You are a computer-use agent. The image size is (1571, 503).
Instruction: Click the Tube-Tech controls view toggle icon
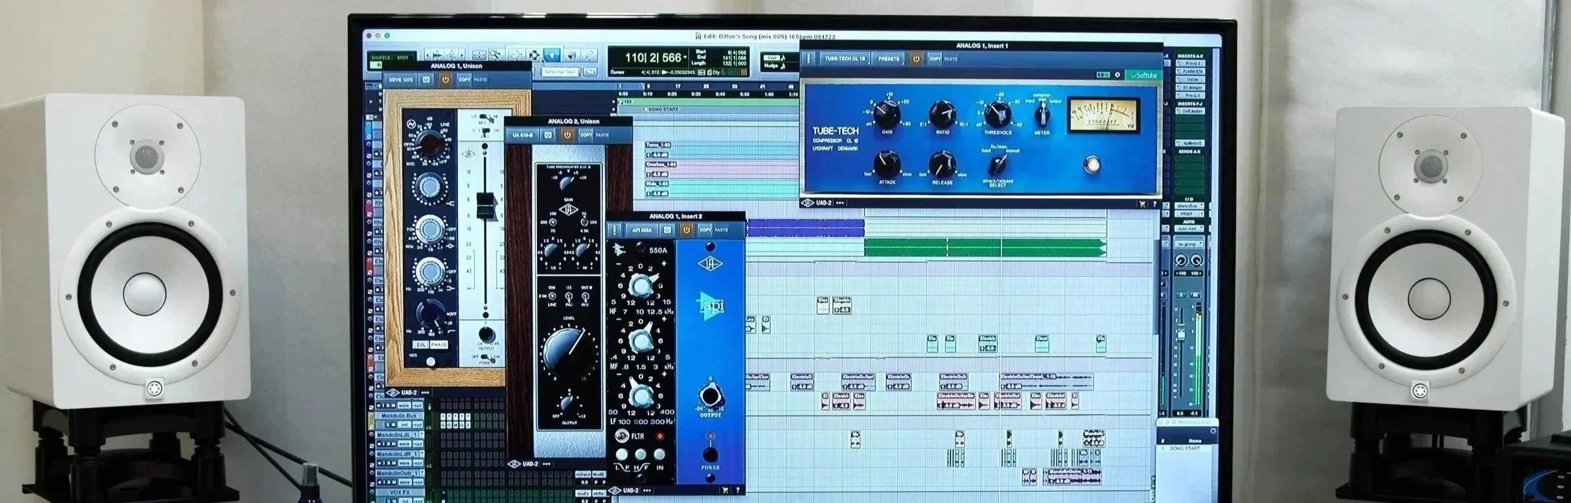[x=1103, y=75]
